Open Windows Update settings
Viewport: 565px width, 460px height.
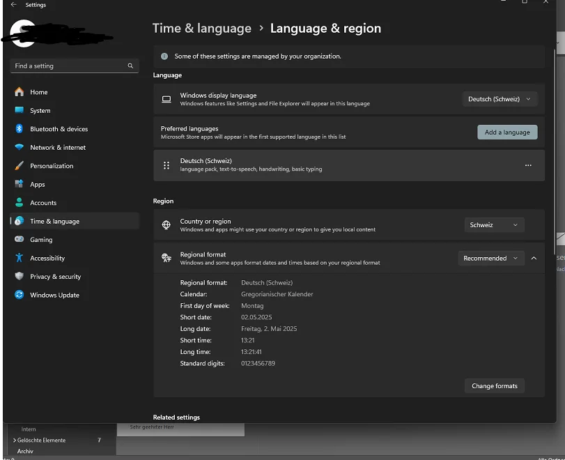75,295
